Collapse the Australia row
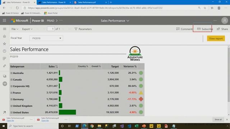Screen dimensions: 230x129 [11, 73]
